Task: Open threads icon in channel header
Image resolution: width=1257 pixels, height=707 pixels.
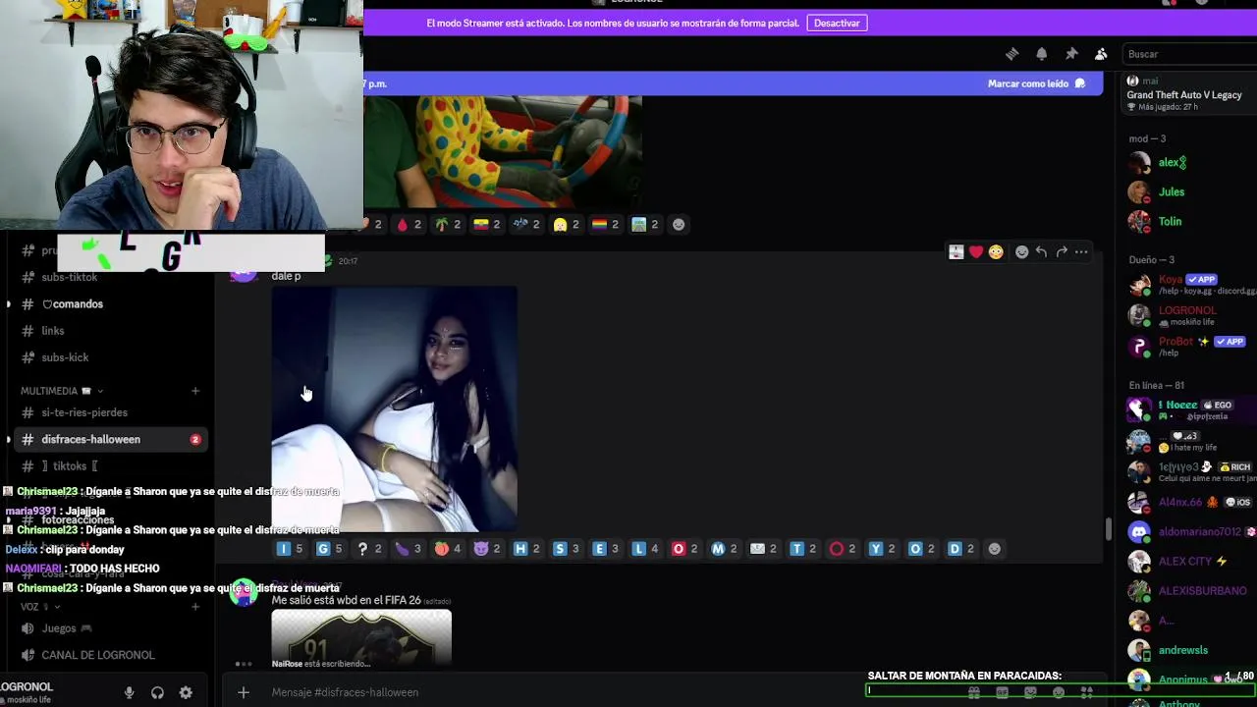Action: [1012, 54]
